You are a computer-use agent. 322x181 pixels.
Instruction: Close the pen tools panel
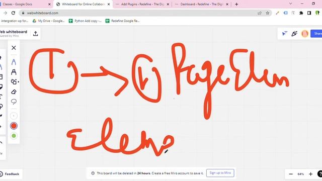click(x=14, y=48)
